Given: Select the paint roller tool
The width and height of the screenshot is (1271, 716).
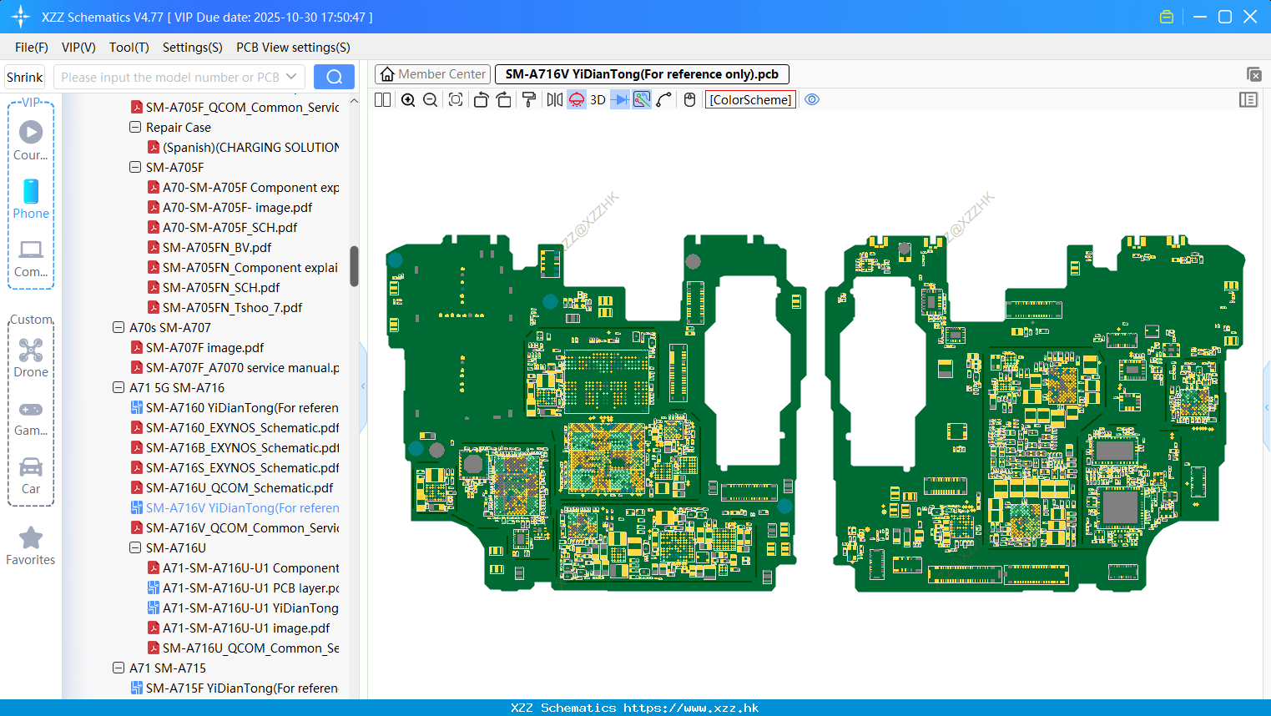Looking at the screenshot, I should pyautogui.click(x=528, y=100).
